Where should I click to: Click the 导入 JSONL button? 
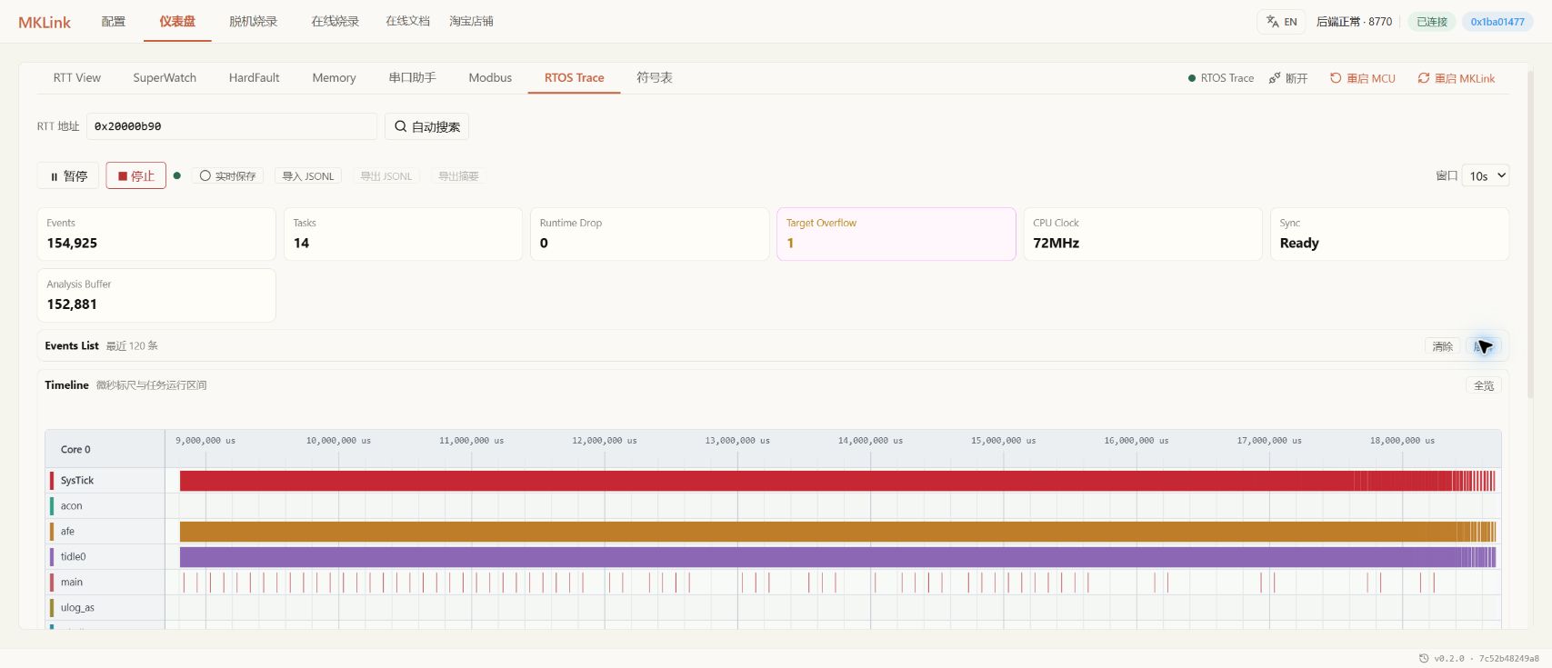click(x=308, y=176)
